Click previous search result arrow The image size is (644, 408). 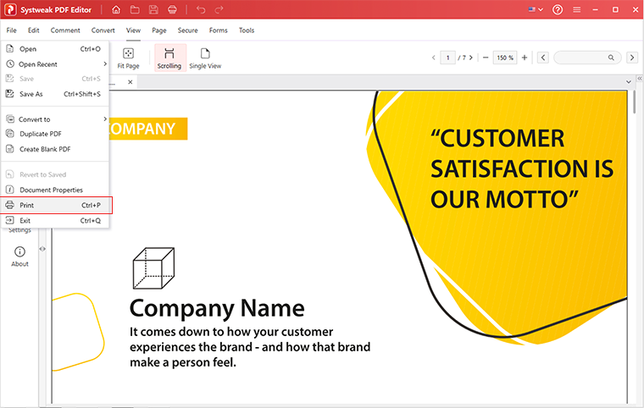[543, 58]
